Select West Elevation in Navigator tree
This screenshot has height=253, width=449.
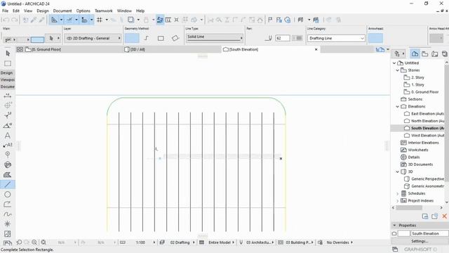(x=427, y=136)
